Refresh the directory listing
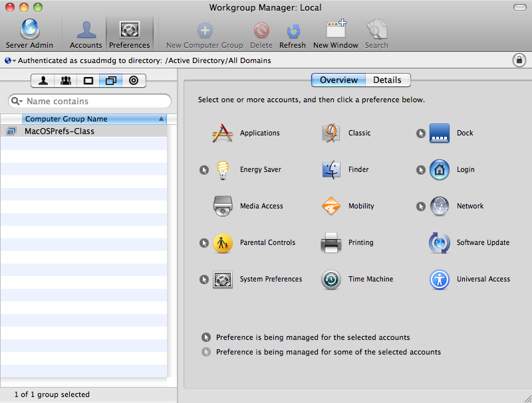The height and width of the screenshot is (403, 532). point(293,35)
